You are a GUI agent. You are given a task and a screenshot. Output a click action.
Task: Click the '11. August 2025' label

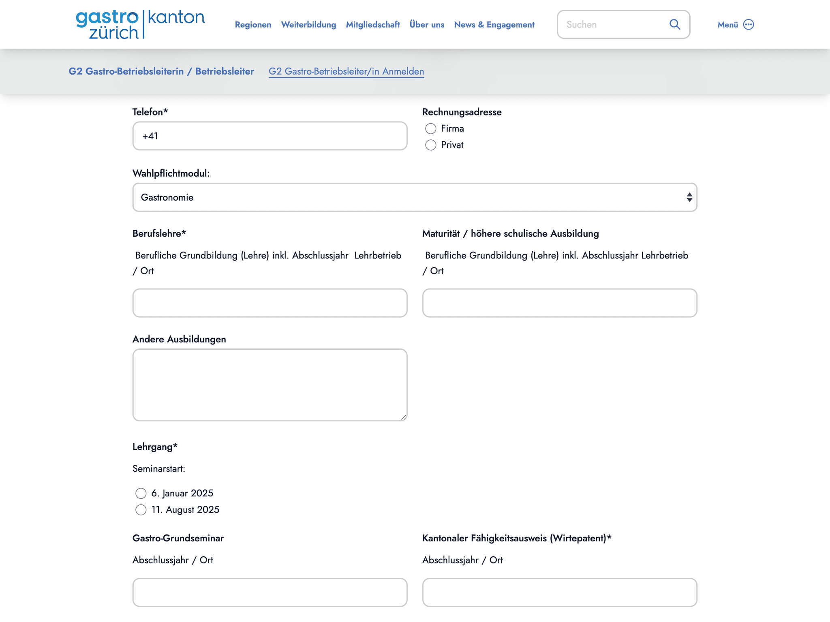click(185, 510)
